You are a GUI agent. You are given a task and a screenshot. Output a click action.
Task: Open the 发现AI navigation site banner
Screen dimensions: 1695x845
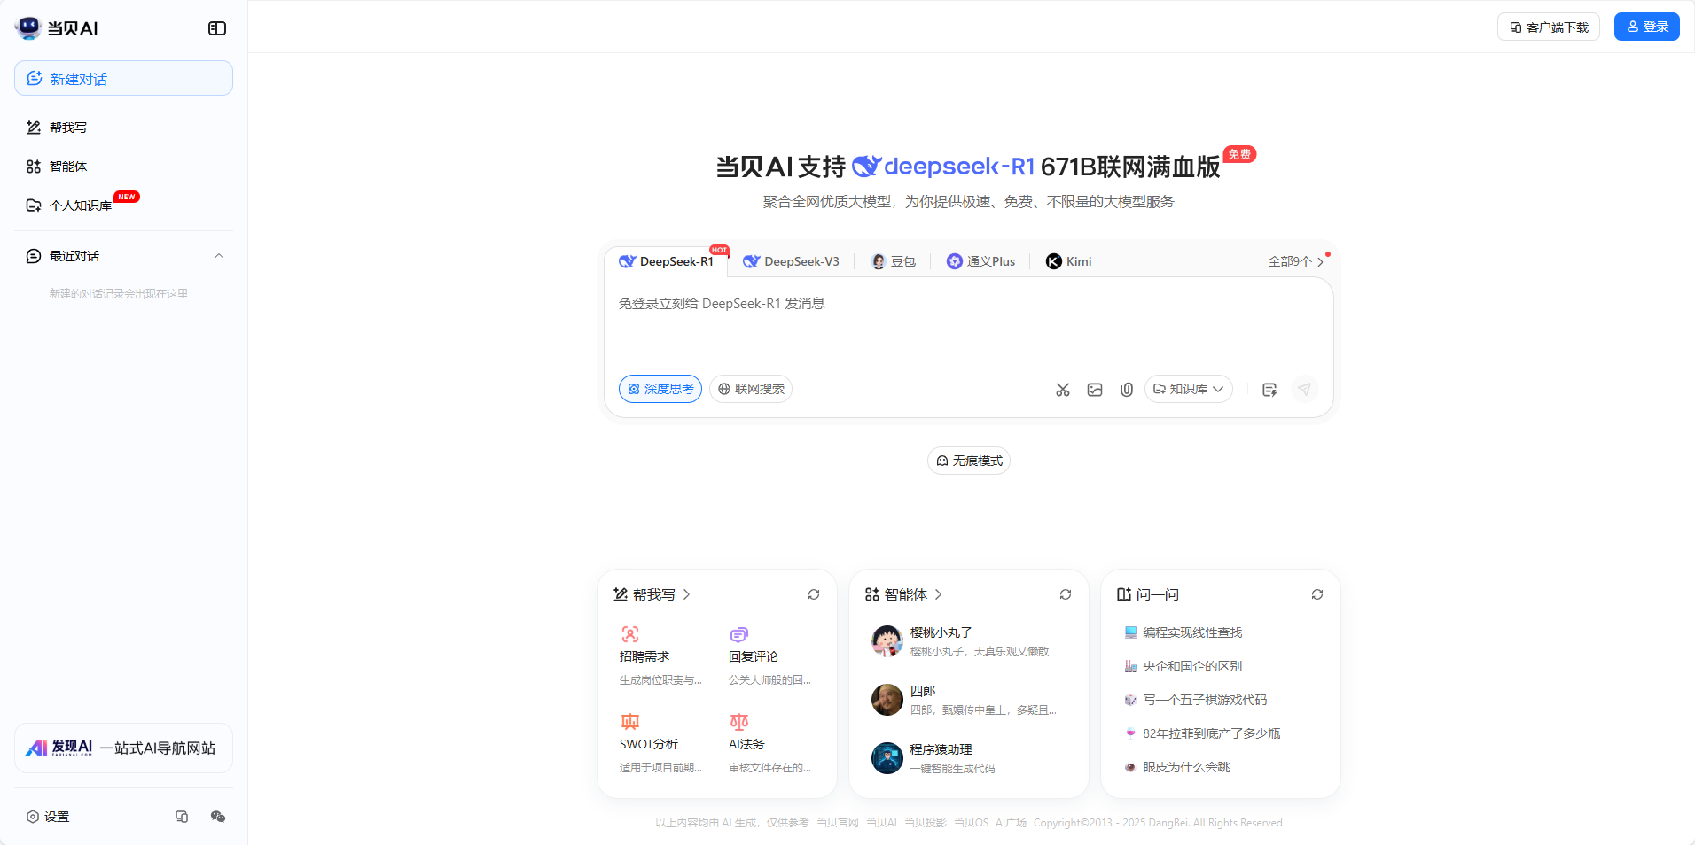click(x=123, y=748)
